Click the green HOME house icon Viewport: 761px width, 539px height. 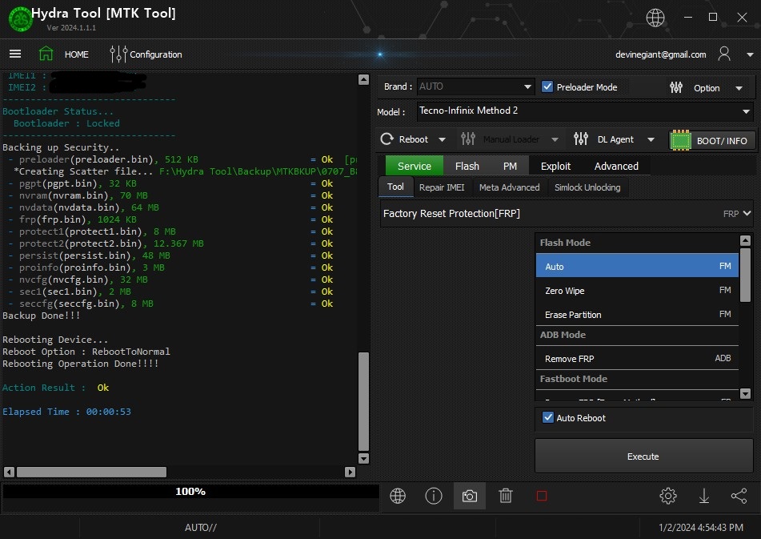(x=46, y=54)
